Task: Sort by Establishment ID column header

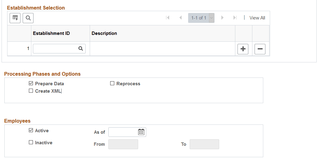Action: (51, 33)
